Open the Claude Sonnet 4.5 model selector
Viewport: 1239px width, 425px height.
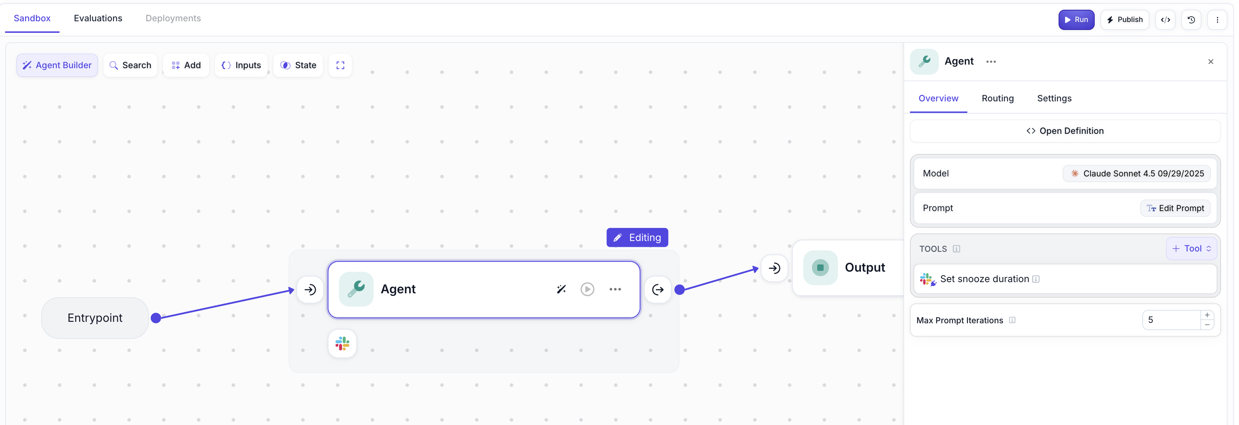point(1137,174)
